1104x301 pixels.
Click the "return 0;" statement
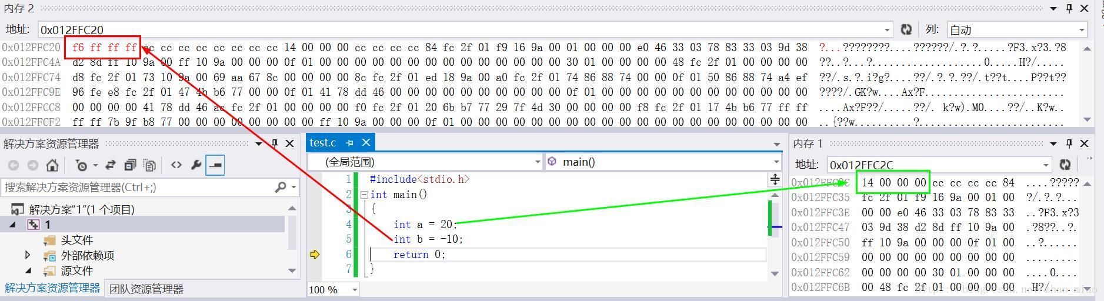click(419, 254)
